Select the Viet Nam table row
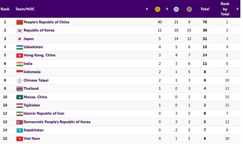Viewport: 243px width, 144px height. click(x=120, y=139)
